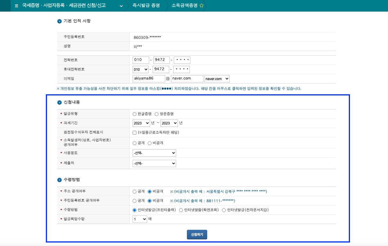The width and height of the screenshot is (388, 246).
Task: Open the 제출처 dropdown
Action: click(x=154, y=163)
